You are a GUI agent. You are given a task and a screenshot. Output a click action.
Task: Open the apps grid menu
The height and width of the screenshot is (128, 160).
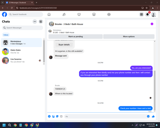pyautogui.click(x=141, y=14)
